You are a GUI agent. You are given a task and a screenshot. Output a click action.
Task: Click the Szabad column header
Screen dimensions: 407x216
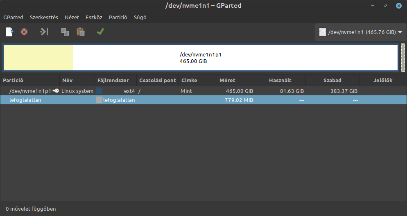click(x=332, y=80)
